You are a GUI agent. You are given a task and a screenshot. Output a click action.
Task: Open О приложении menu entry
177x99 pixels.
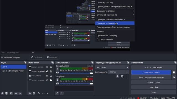115,39
